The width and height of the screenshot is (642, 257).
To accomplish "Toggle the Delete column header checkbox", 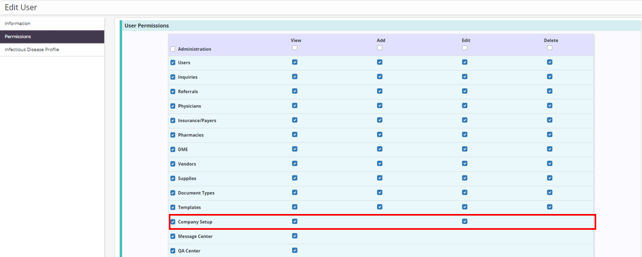I will tap(549, 48).
